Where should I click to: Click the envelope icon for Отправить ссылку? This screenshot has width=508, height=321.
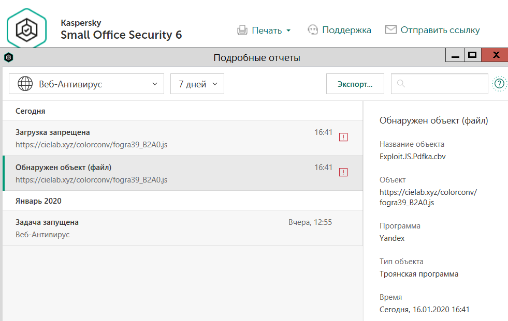[391, 30]
